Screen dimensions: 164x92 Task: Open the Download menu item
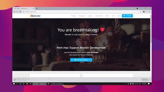[x=82, y=16]
